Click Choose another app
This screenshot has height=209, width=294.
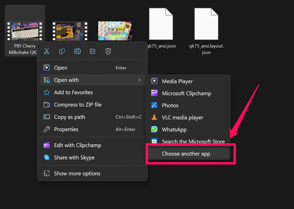[186, 154]
